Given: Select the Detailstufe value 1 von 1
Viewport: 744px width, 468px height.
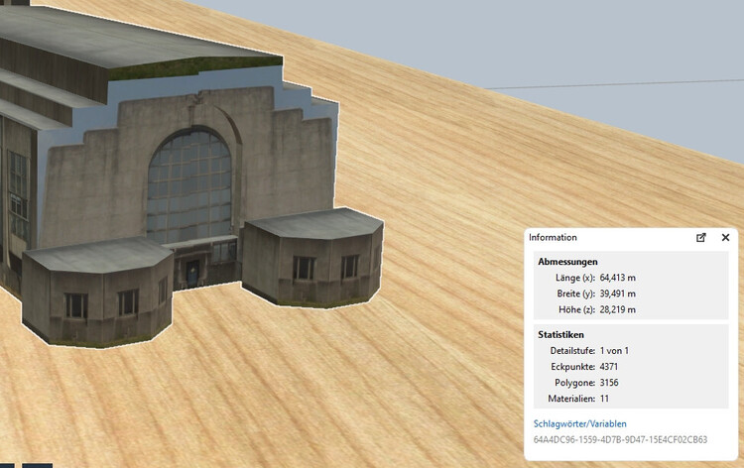Looking at the screenshot, I should point(614,351).
